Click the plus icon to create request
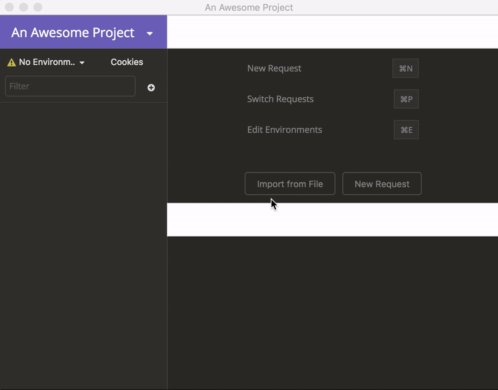This screenshot has width=498, height=390. pos(151,88)
